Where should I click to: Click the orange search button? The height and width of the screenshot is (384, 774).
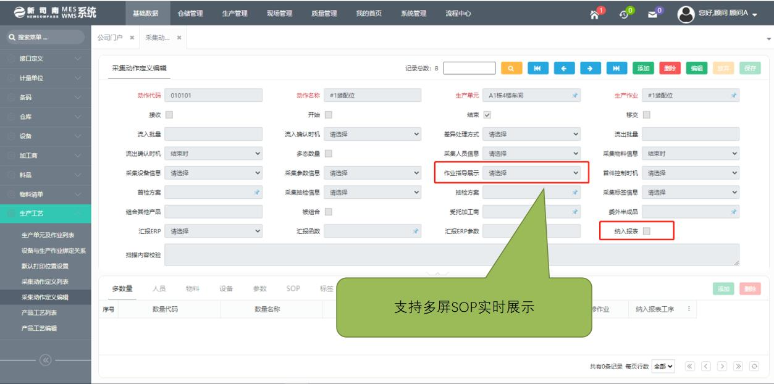click(511, 68)
